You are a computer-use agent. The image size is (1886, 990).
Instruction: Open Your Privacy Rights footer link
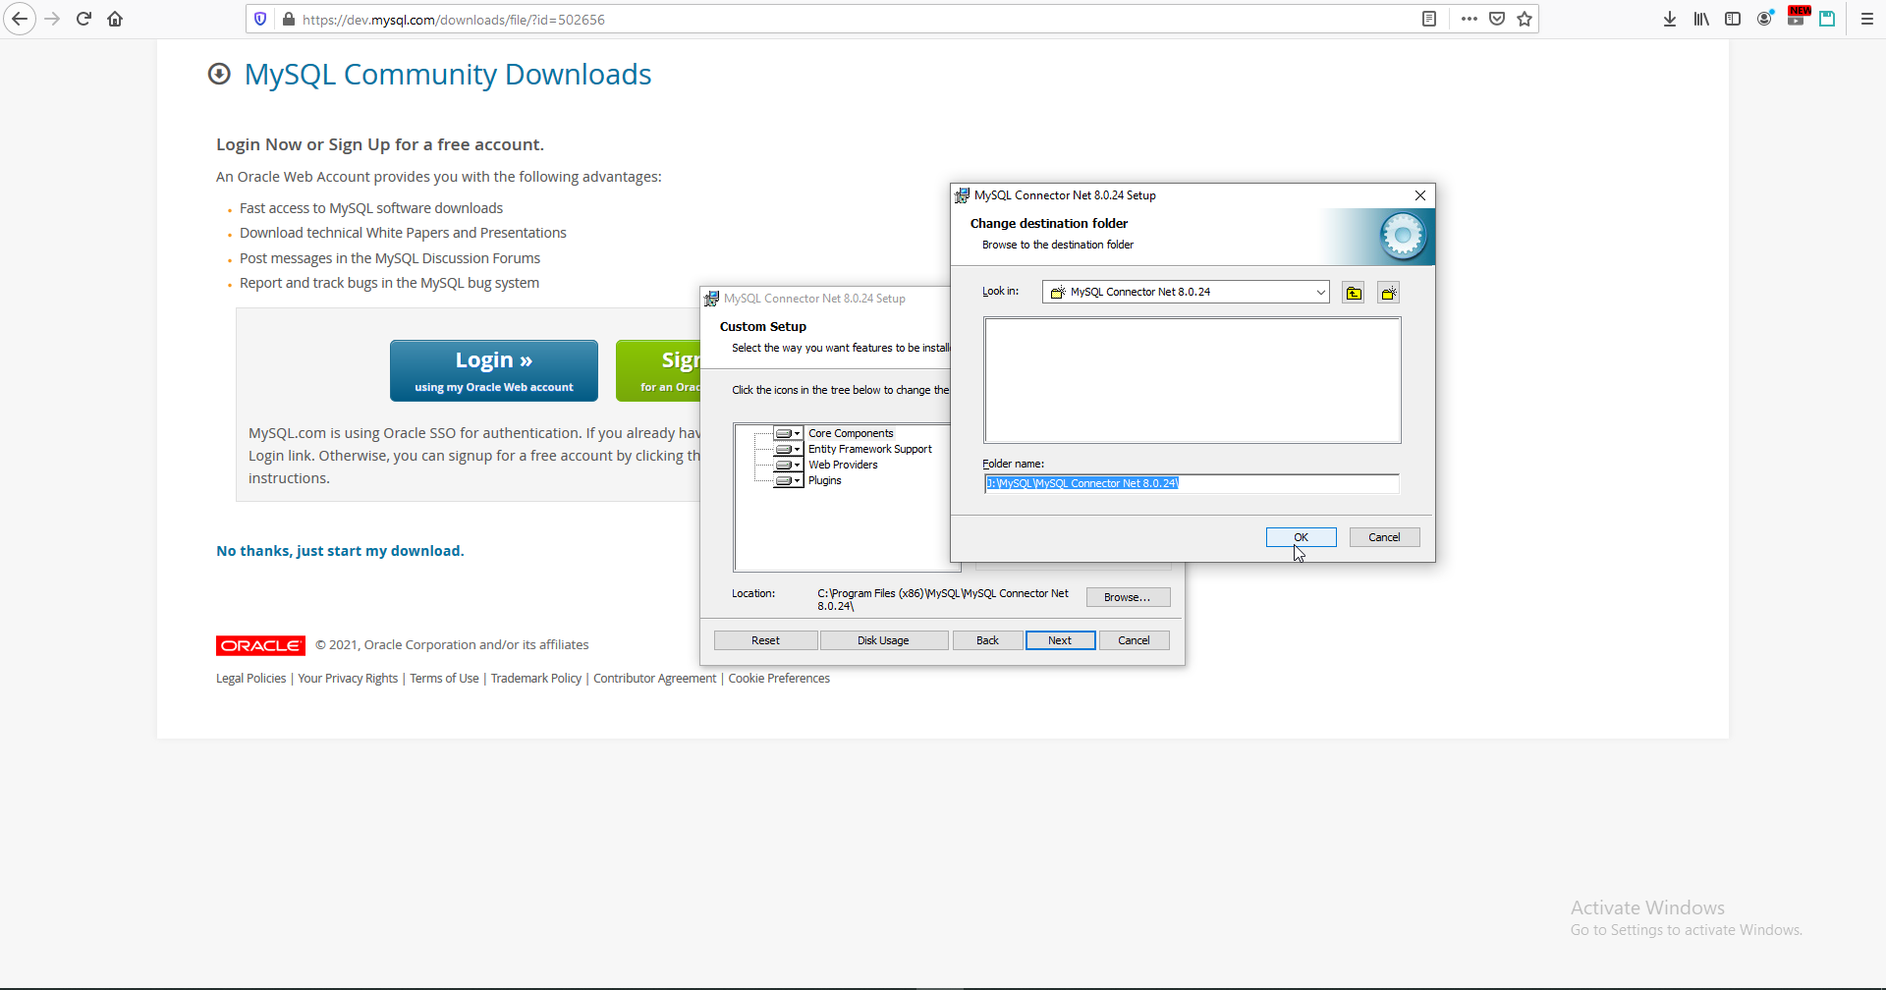(348, 679)
